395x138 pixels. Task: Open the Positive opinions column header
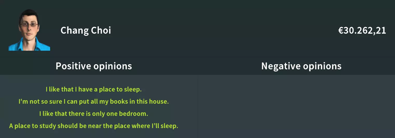(x=94, y=66)
